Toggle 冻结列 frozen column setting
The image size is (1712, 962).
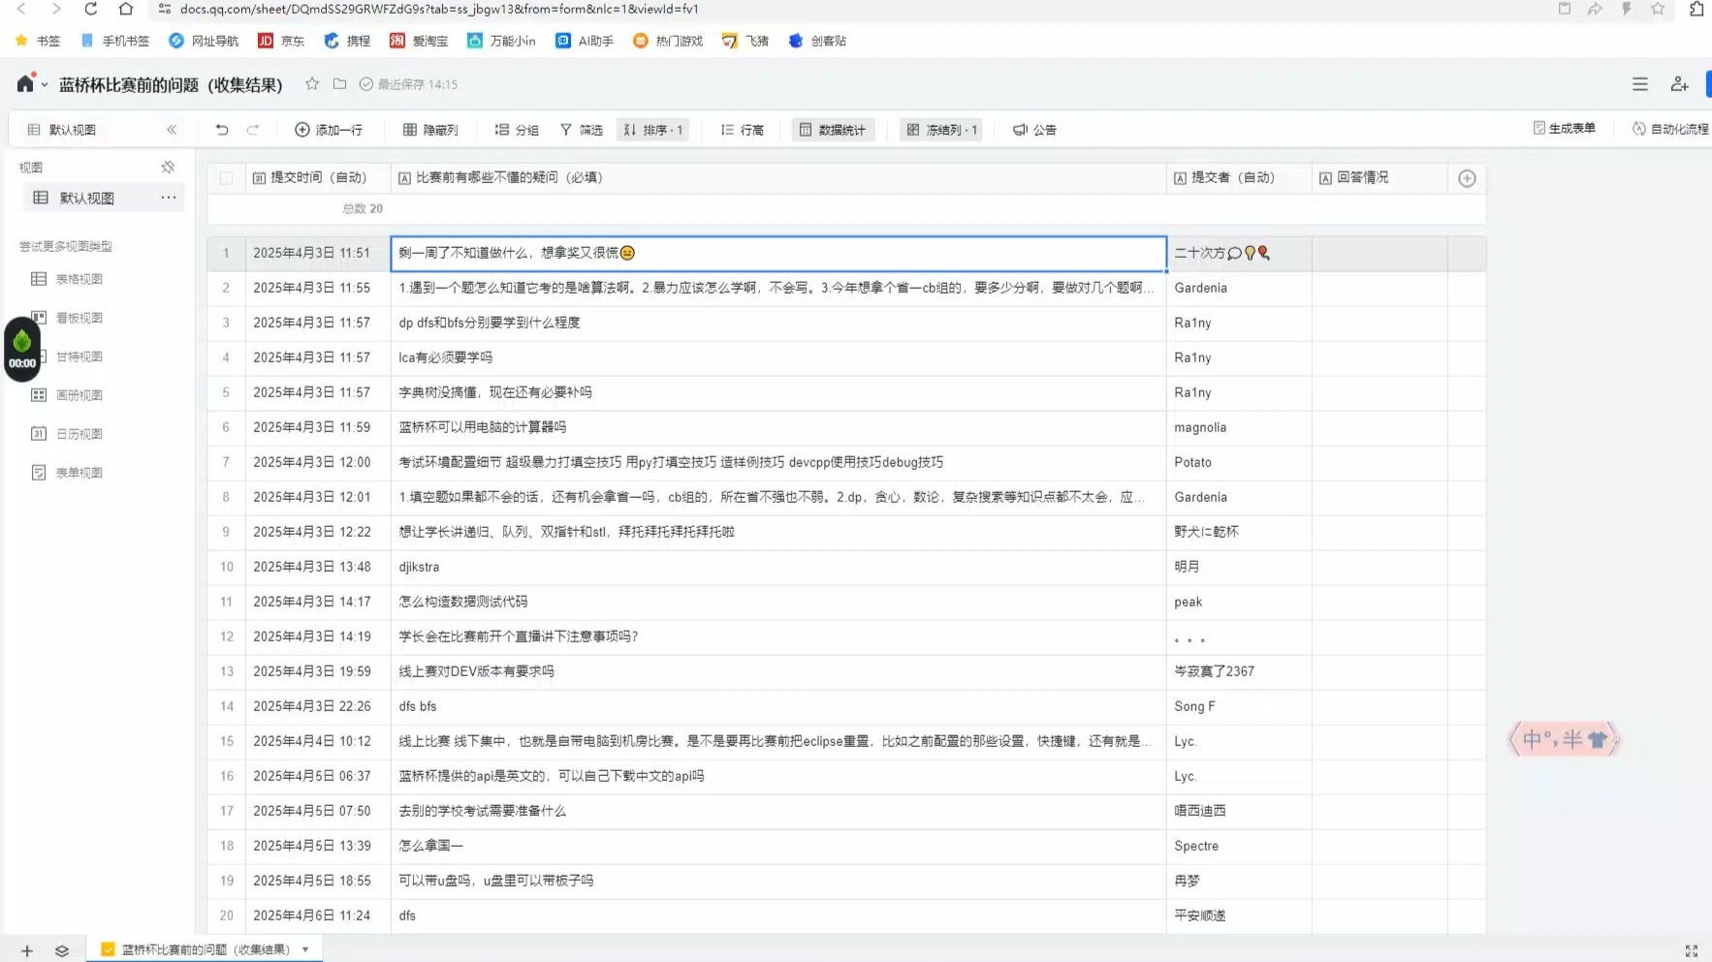click(940, 129)
